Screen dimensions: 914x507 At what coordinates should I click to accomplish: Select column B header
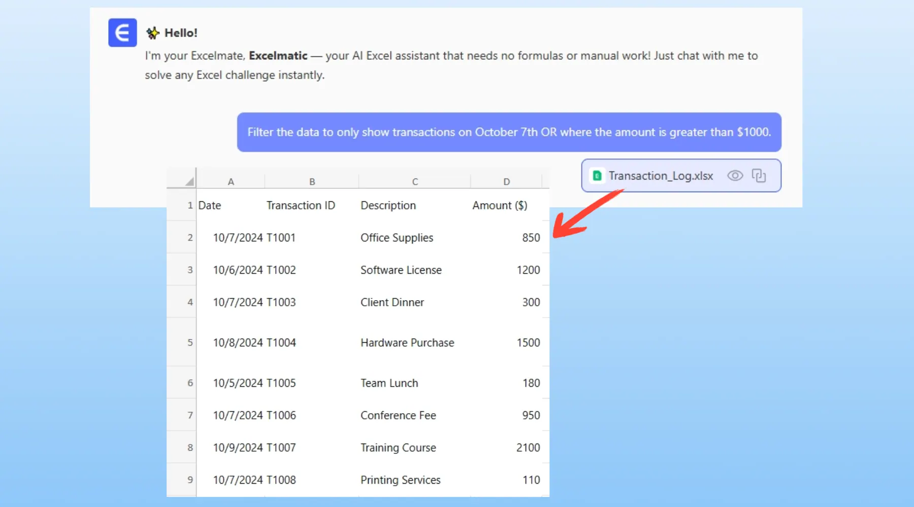click(312, 182)
